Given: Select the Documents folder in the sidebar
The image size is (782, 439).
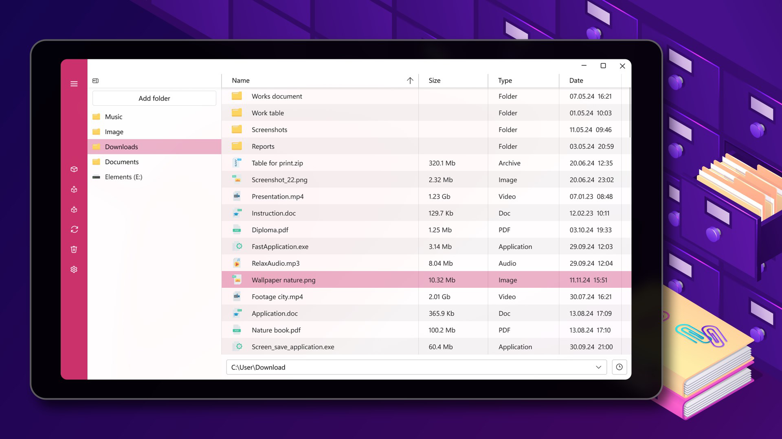Looking at the screenshot, I should point(154,162).
